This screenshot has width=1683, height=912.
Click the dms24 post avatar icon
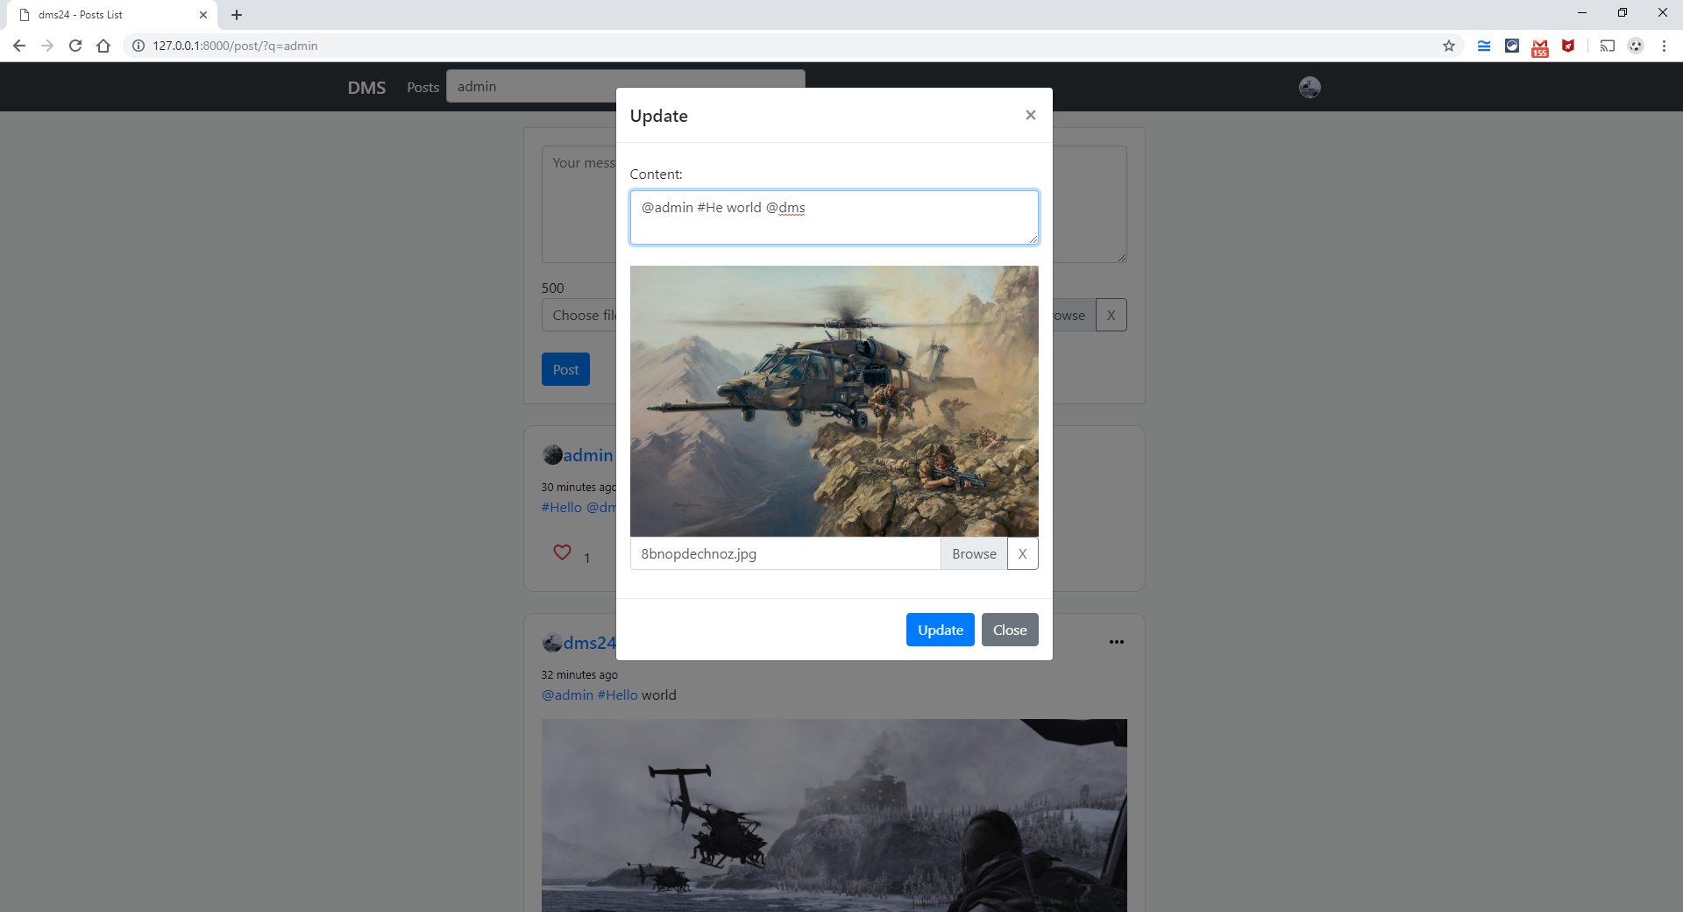pos(552,643)
